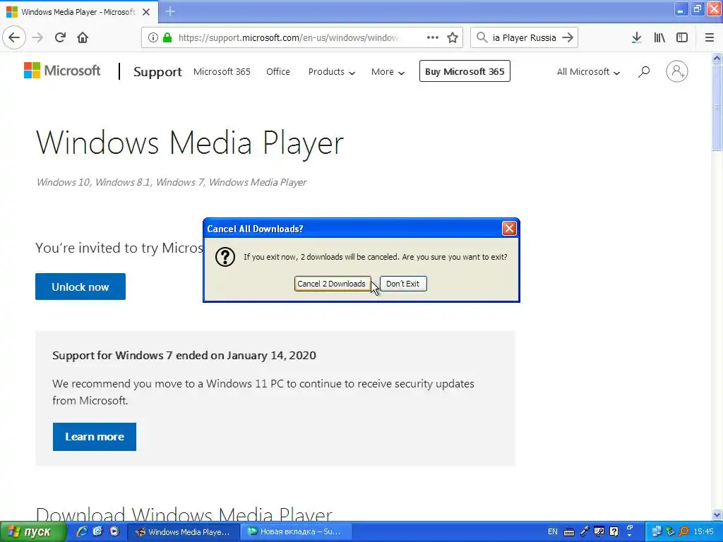This screenshot has width=723, height=542.
Task: Open the Start (пуск) menu
Action: click(33, 532)
